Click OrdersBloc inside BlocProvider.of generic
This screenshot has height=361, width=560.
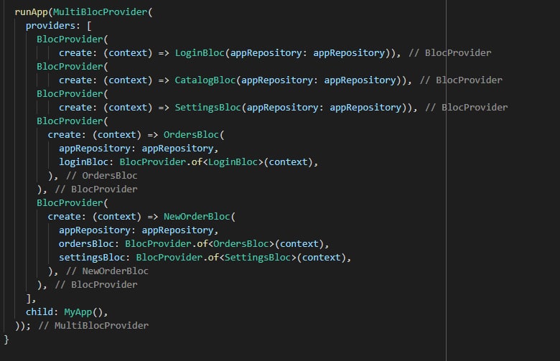click(241, 244)
